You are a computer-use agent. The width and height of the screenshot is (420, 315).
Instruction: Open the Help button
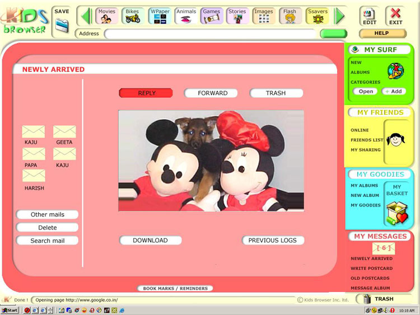[381, 34]
